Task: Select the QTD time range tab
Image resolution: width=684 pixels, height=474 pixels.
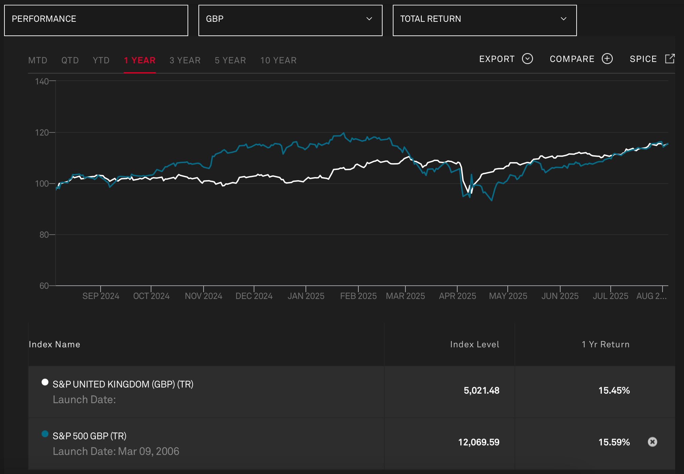Action: (x=70, y=61)
